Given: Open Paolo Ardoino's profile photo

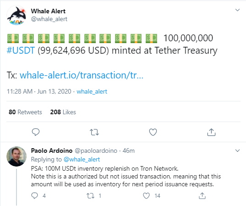Looking at the screenshot, I should [16, 156].
